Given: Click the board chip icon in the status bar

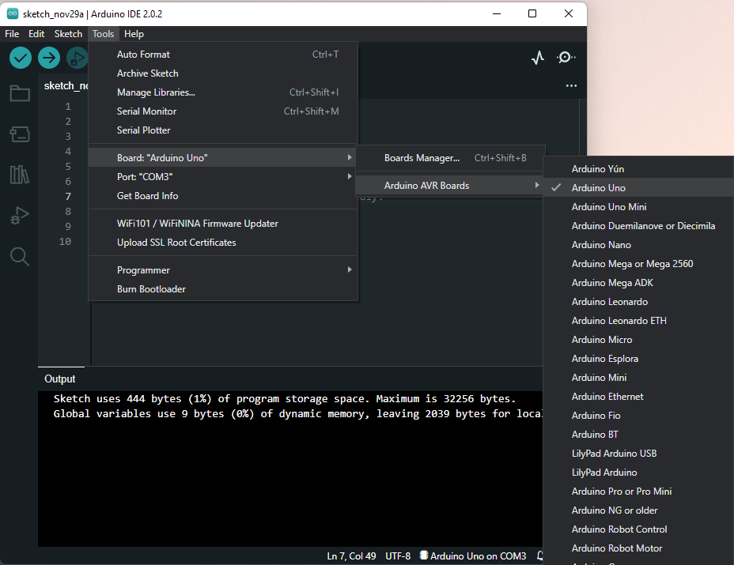Looking at the screenshot, I should click(x=424, y=556).
